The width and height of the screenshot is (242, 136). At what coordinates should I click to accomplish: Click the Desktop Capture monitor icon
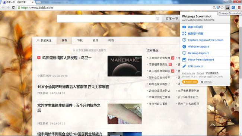[184, 53]
